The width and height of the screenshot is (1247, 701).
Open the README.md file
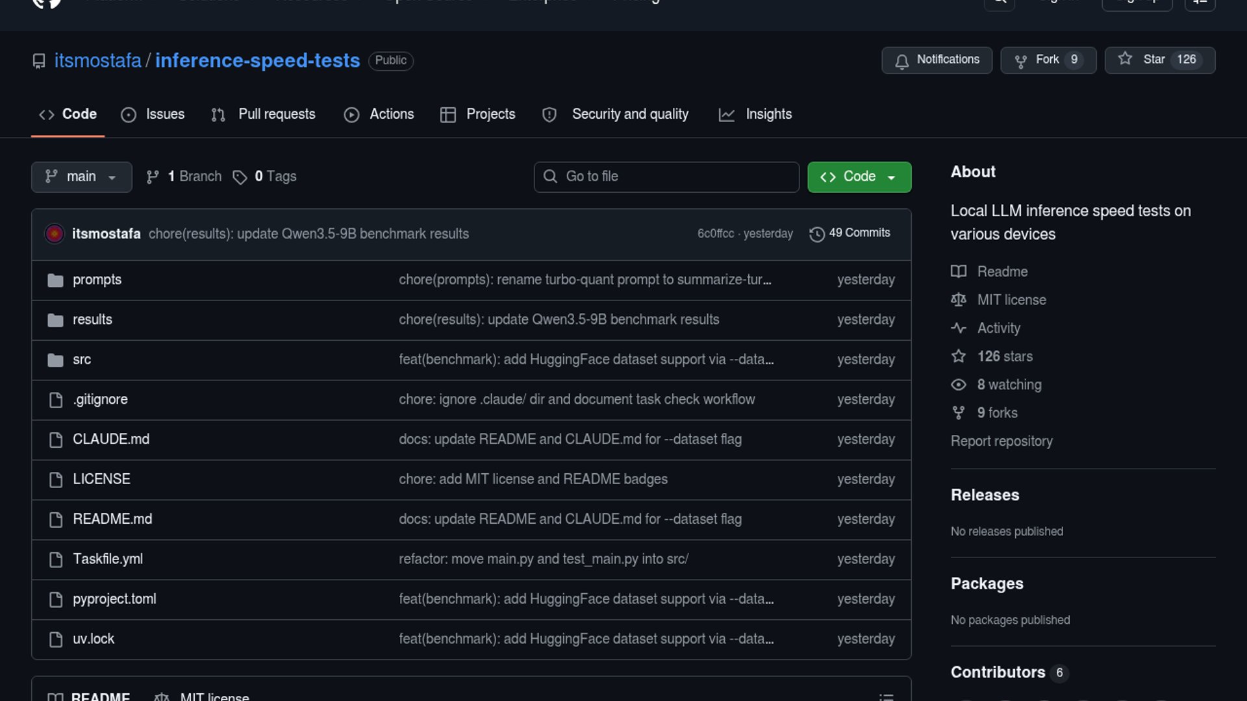(112, 519)
